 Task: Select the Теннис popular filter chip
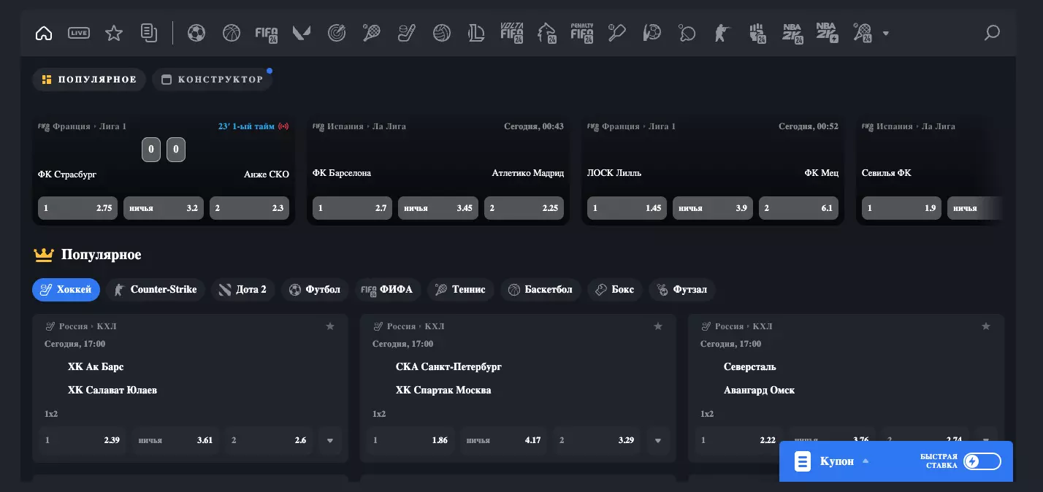[460, 290]
